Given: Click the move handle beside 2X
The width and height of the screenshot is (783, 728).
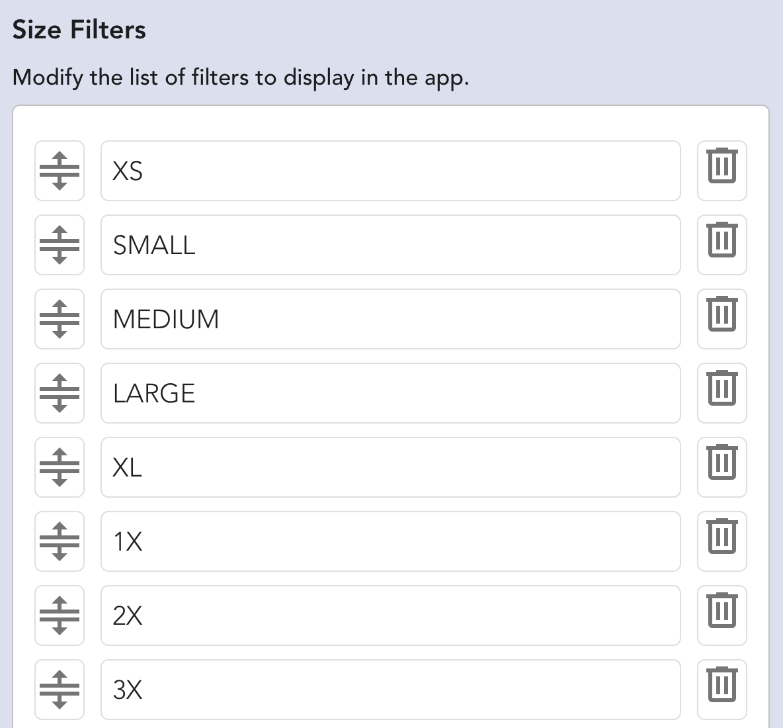Looking at the screenshot, I should point(60,615).
